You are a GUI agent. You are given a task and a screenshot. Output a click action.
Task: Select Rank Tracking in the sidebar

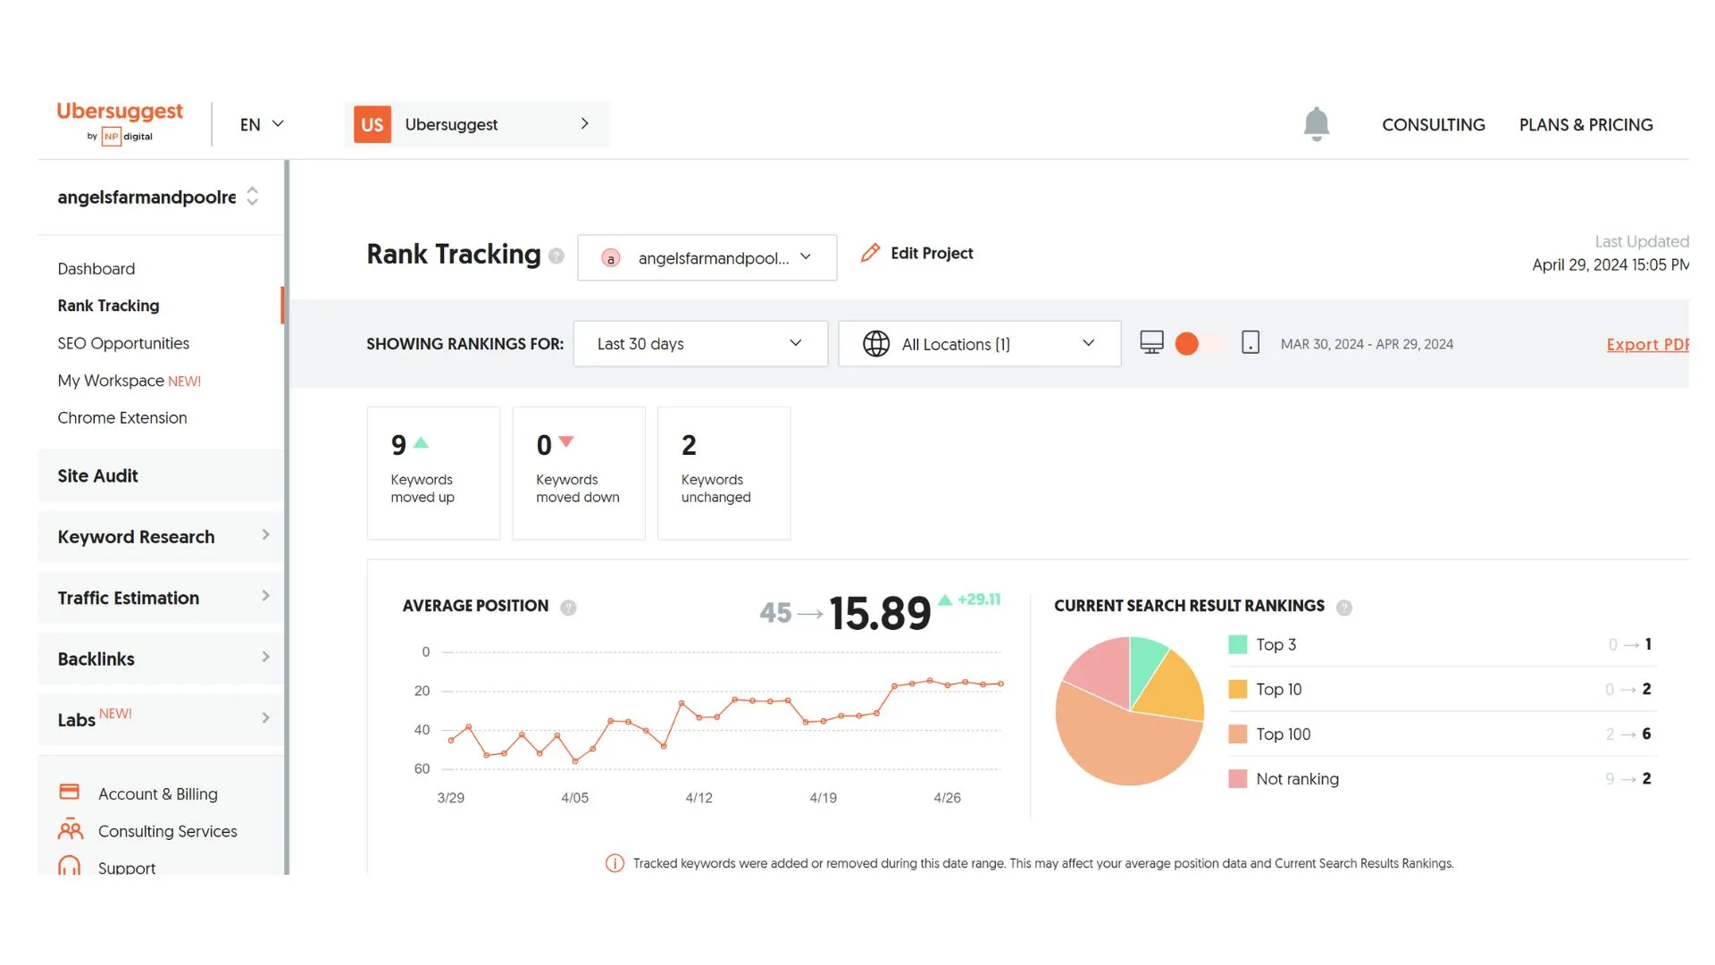click(108, 306)
